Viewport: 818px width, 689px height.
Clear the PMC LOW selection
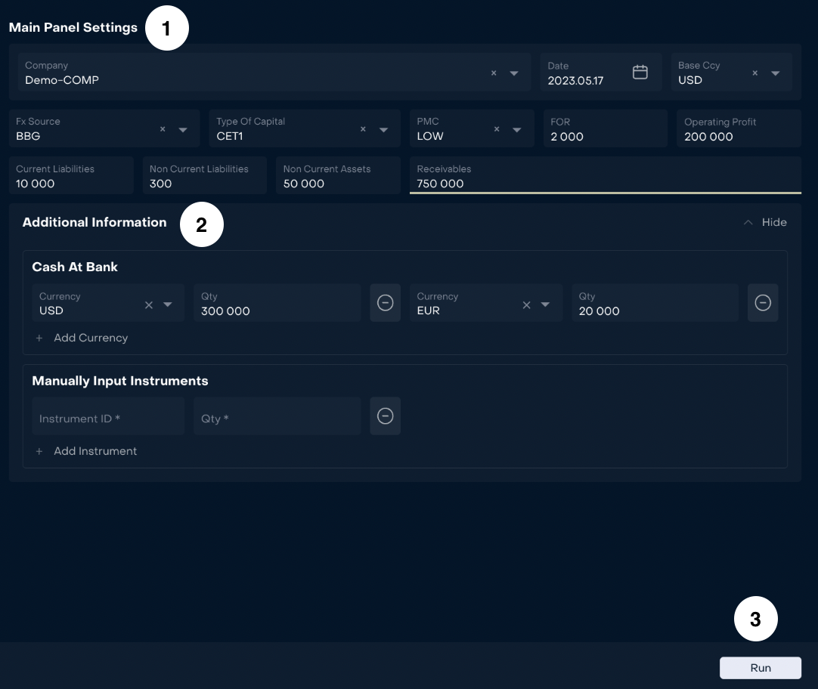(x=497, y=129)
